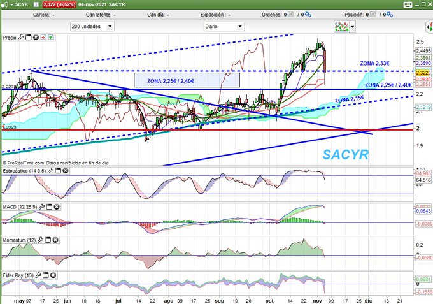Click the Exposición label

click(212, 15)
